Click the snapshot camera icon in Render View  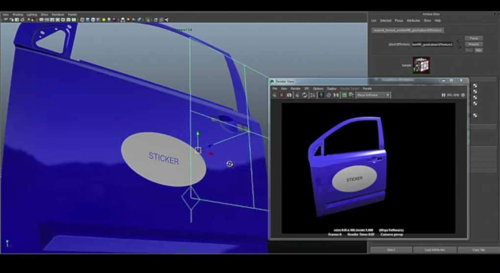(289, 95)
